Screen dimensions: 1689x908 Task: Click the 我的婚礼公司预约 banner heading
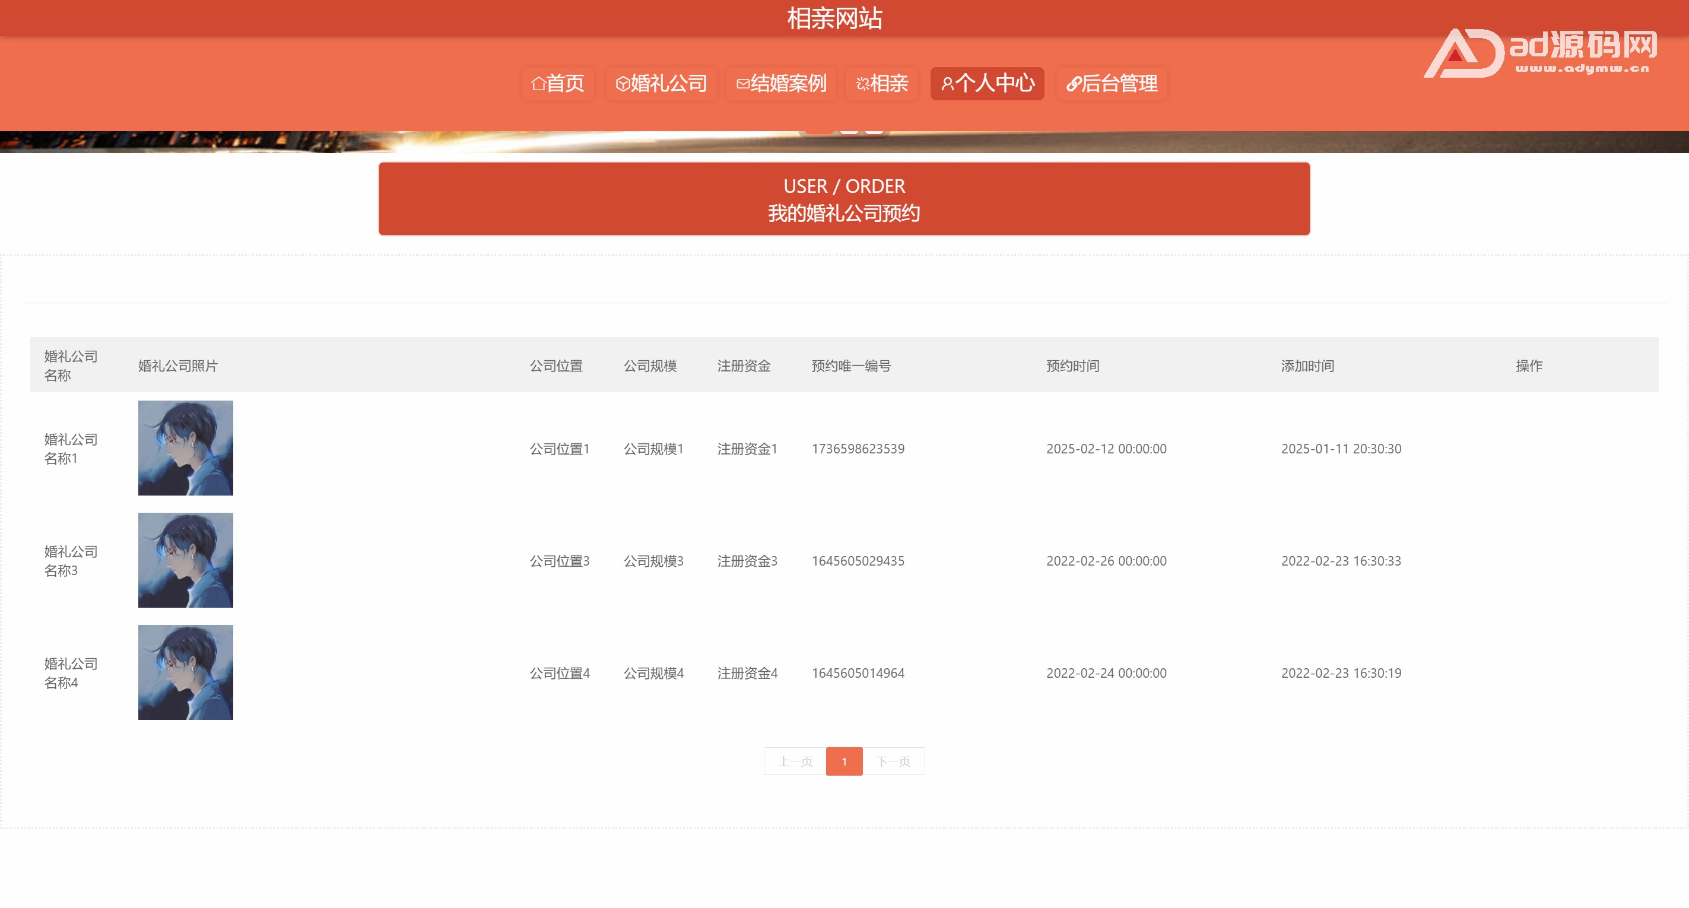[x=844, y=213]
